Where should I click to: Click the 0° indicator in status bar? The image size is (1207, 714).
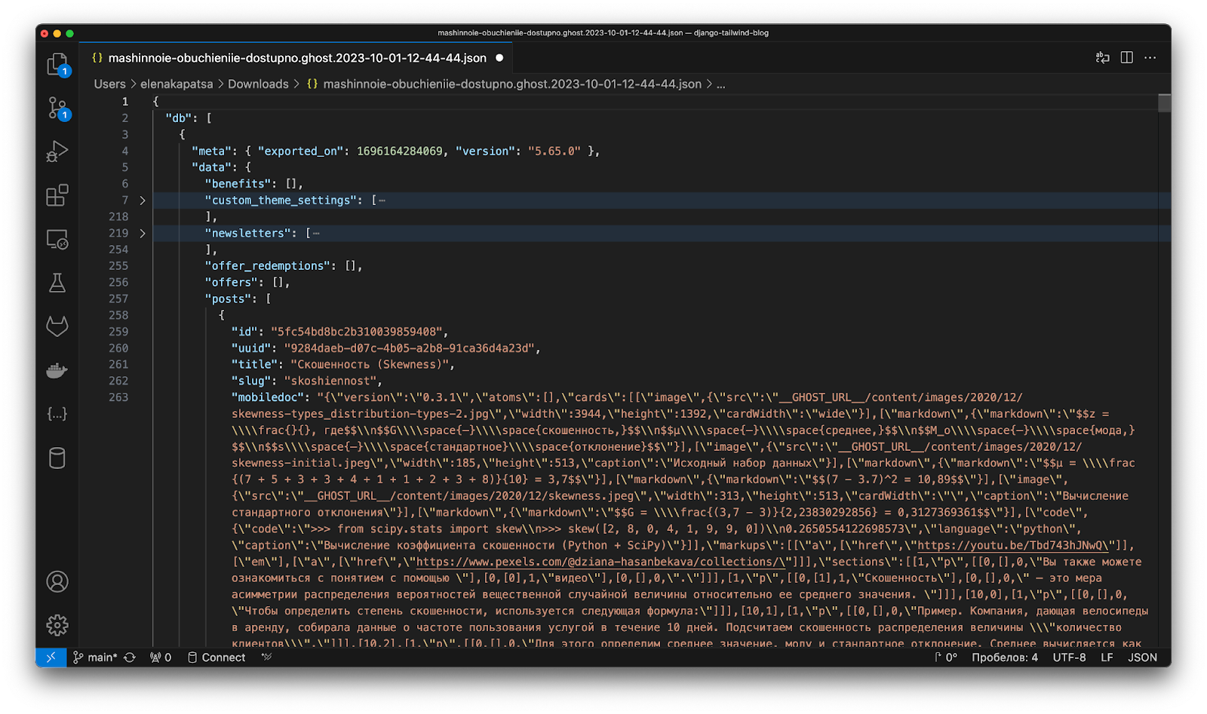946,657
